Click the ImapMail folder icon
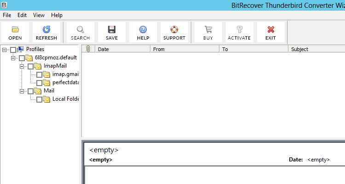The height and width of the screenshot is (184, 345). (38, 66)
